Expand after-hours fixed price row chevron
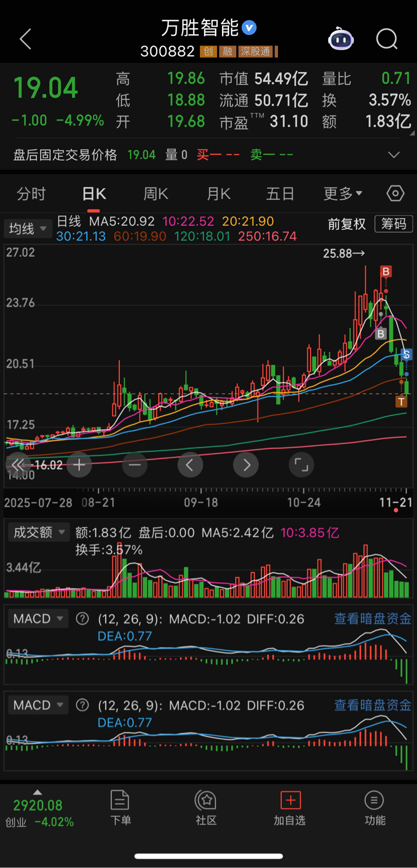Viewport: 417px width, 868px height. click(x=394, y=155)
